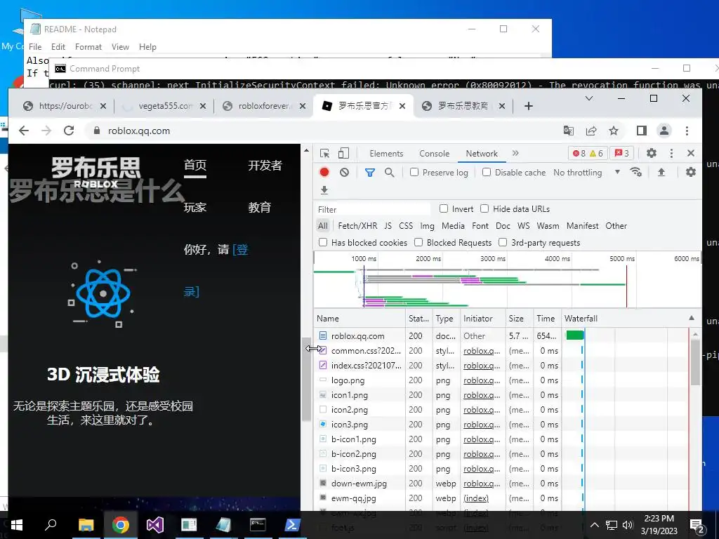
Task: Check the Invert filter checkbox
Action: tap(444, 208)
